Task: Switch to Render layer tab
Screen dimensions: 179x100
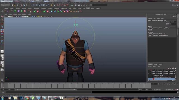Action: click(156, 64)
